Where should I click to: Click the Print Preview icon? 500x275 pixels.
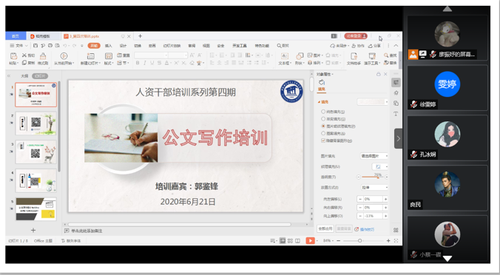click(x=58, y=46)
